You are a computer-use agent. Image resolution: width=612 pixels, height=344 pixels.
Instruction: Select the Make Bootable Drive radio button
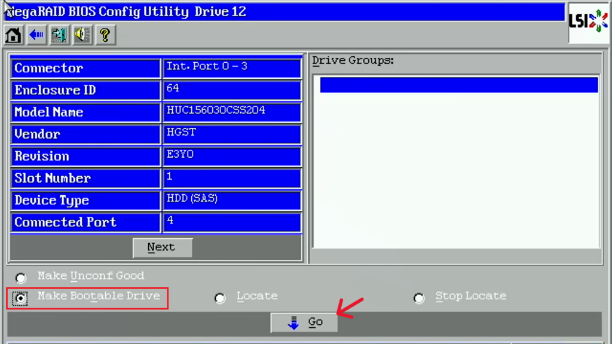20,299
